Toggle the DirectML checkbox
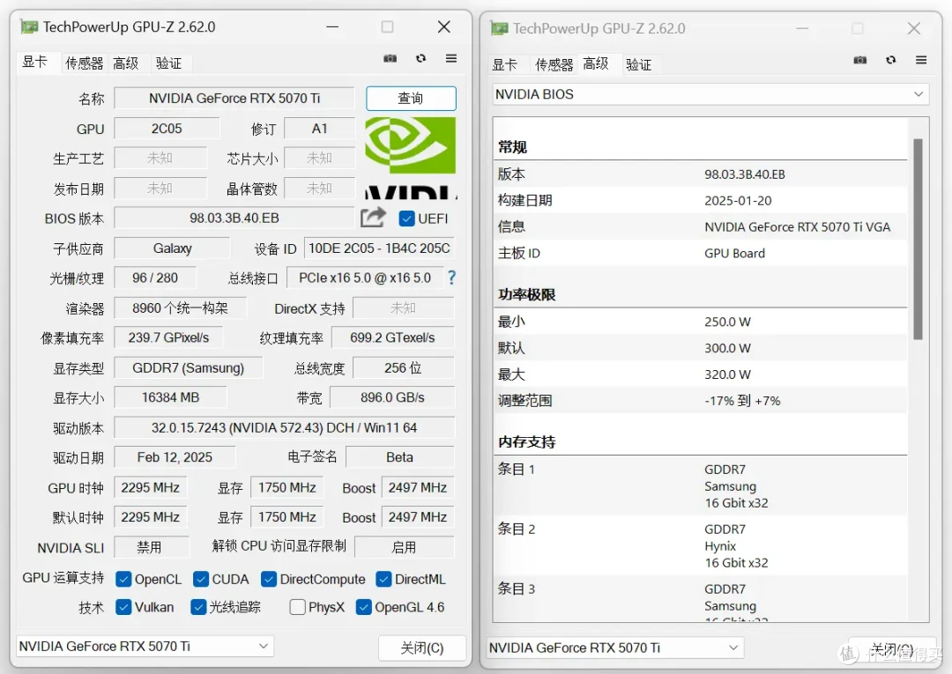Screen dimensions: 952x674 383,580
